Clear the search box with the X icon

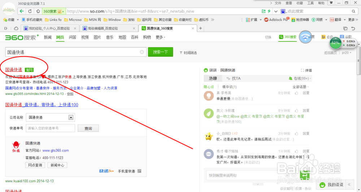[x=142, y=52]
